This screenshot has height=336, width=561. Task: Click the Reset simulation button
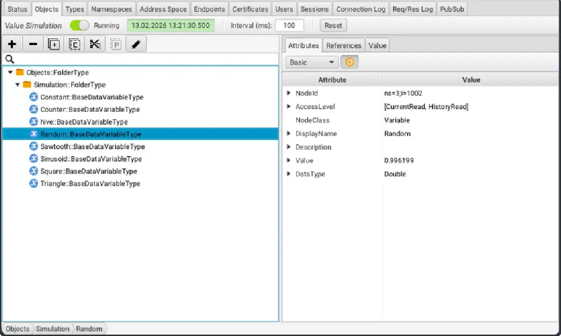(x=333, y=25)
